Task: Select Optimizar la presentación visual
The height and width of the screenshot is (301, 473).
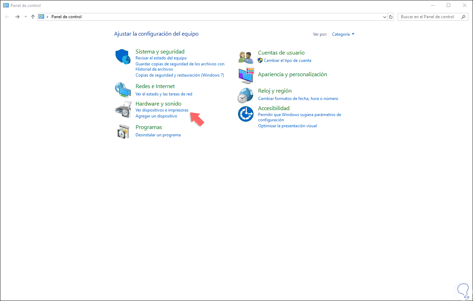Action: click(x=287, y=126)
